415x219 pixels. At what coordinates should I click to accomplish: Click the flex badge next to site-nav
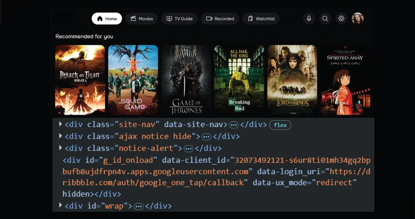pos(280,125)
